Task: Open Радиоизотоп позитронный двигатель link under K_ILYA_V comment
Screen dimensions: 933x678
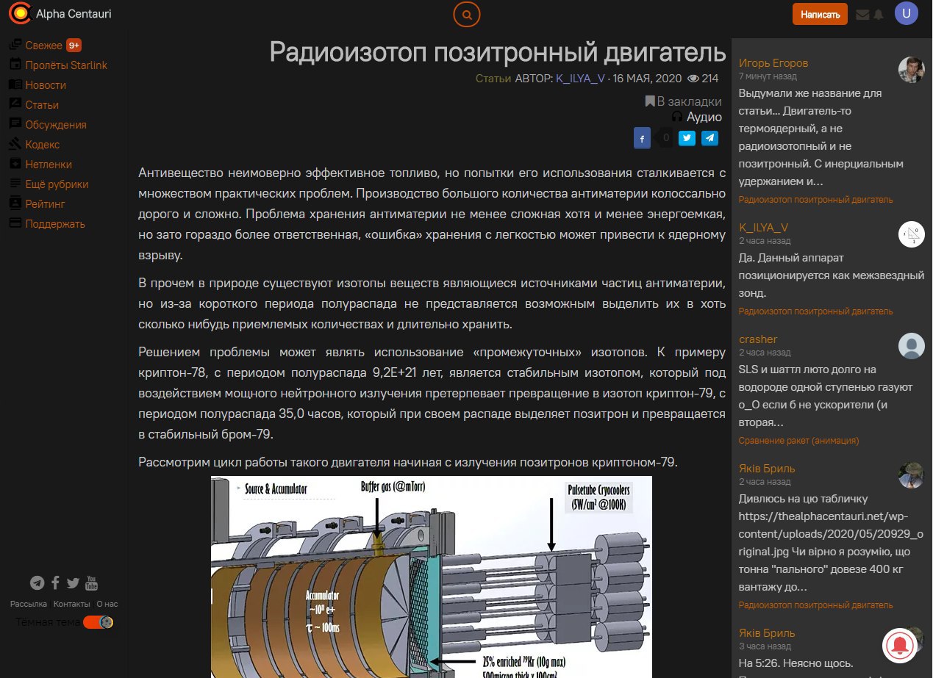Action: pos(815,311)
